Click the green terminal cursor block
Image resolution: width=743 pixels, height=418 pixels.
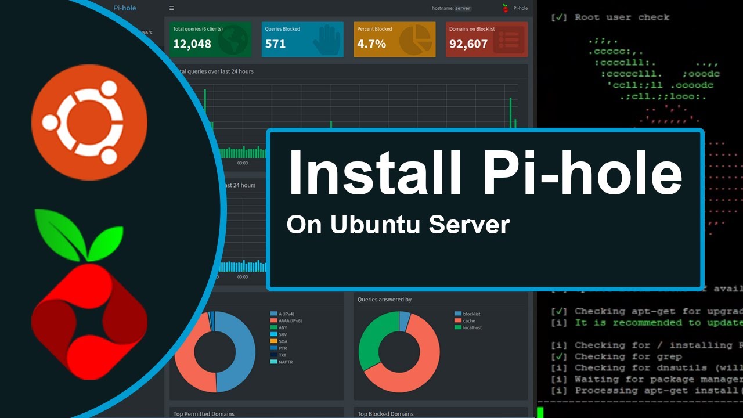tap(540, 412)
